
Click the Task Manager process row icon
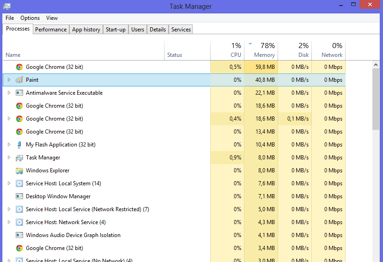click(x=19, y=158)
